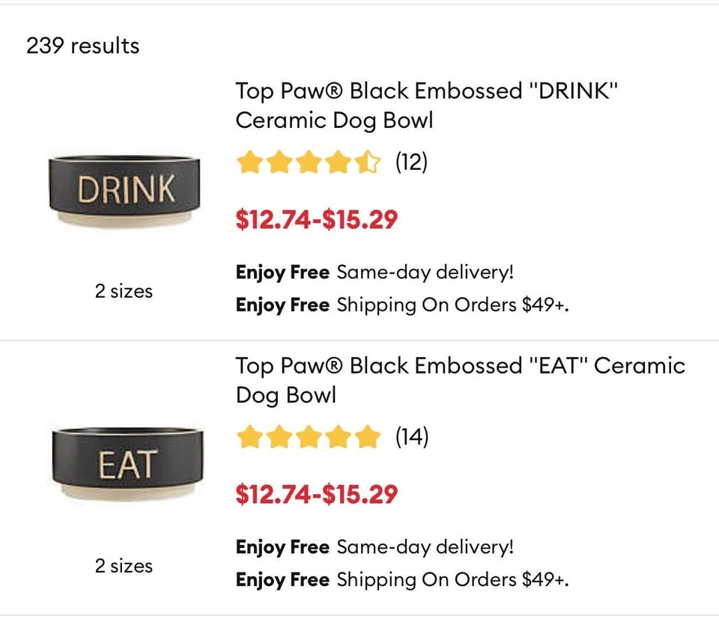Click the DRINK bowl price $12.74-$15.29
The image size is (719, 628).
(x=316, y=220)
